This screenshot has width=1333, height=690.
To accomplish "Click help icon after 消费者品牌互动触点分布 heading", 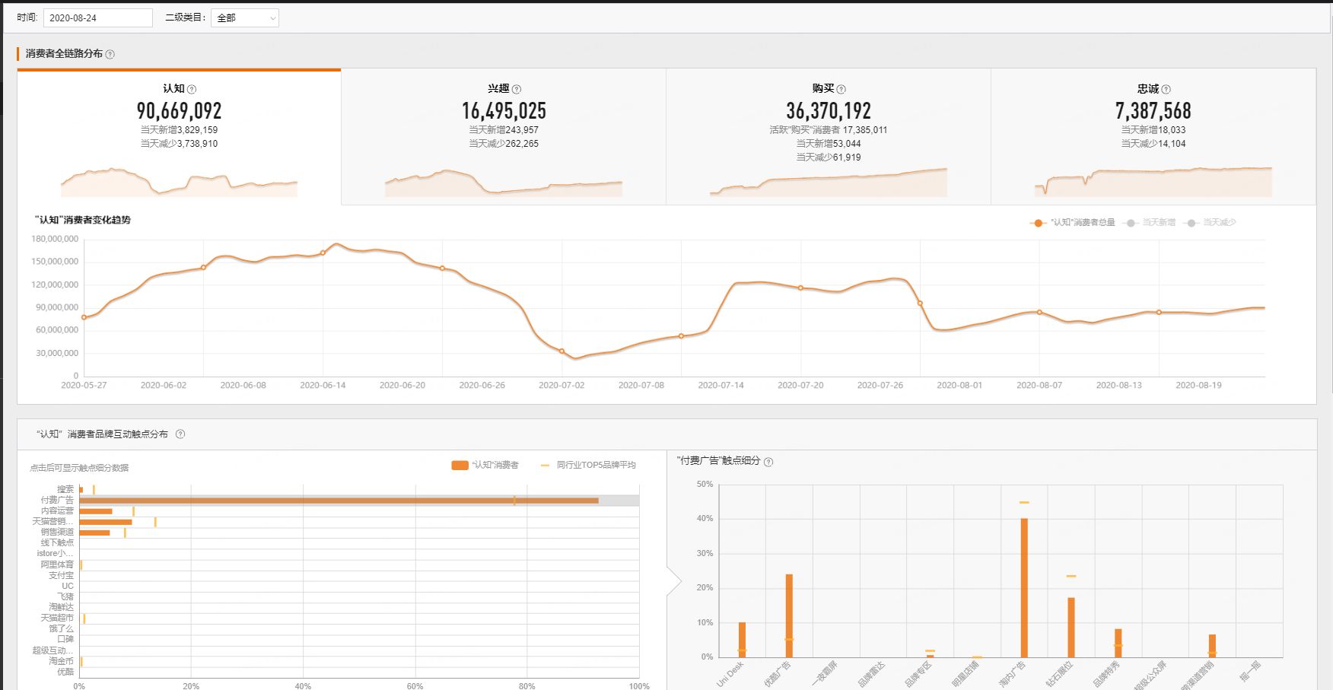I will pos(180,434).
